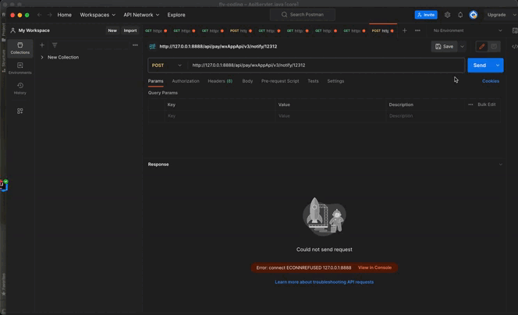The height and width of the screenshot is (315, 518).
Task: Switch to the Tests tab
Action: 313,81
